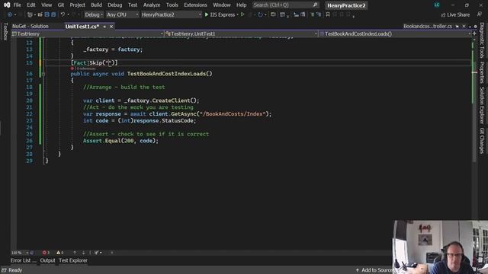Click the search magnifier icon

(x=315, y=5)
